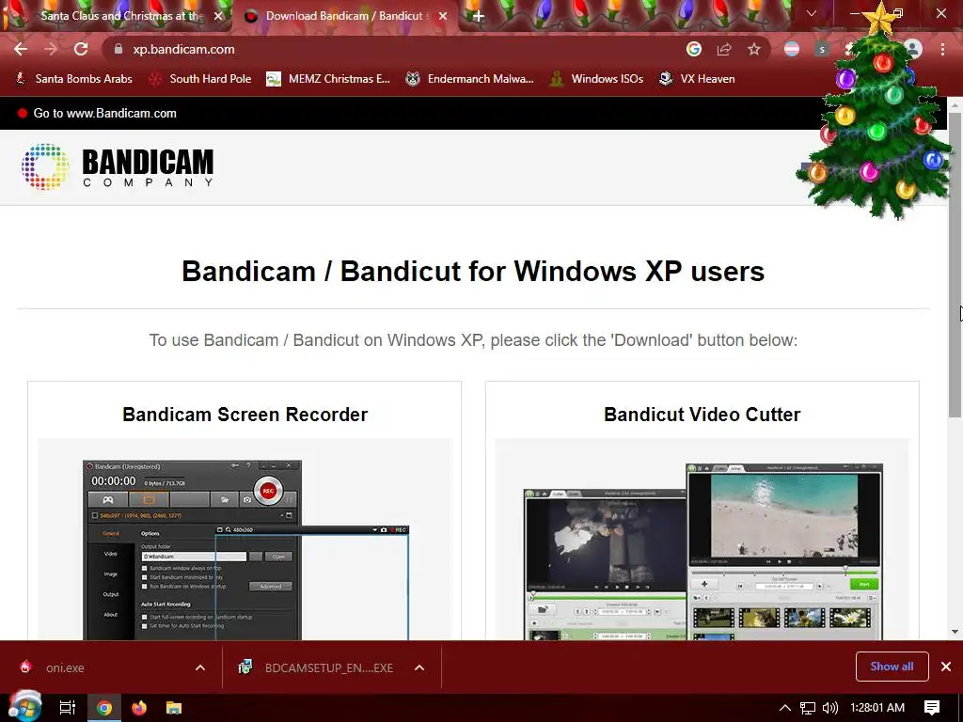
Task: Open the clock showing 1:28:01 AM
Action: click(x=877, y=708)
